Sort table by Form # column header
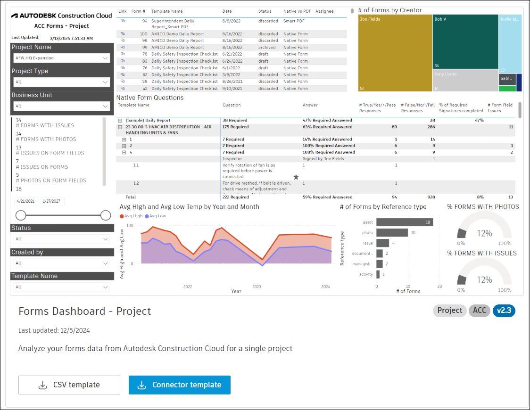Image resolution: width=530 pixels, height=410 pixels. pos(138,11)
